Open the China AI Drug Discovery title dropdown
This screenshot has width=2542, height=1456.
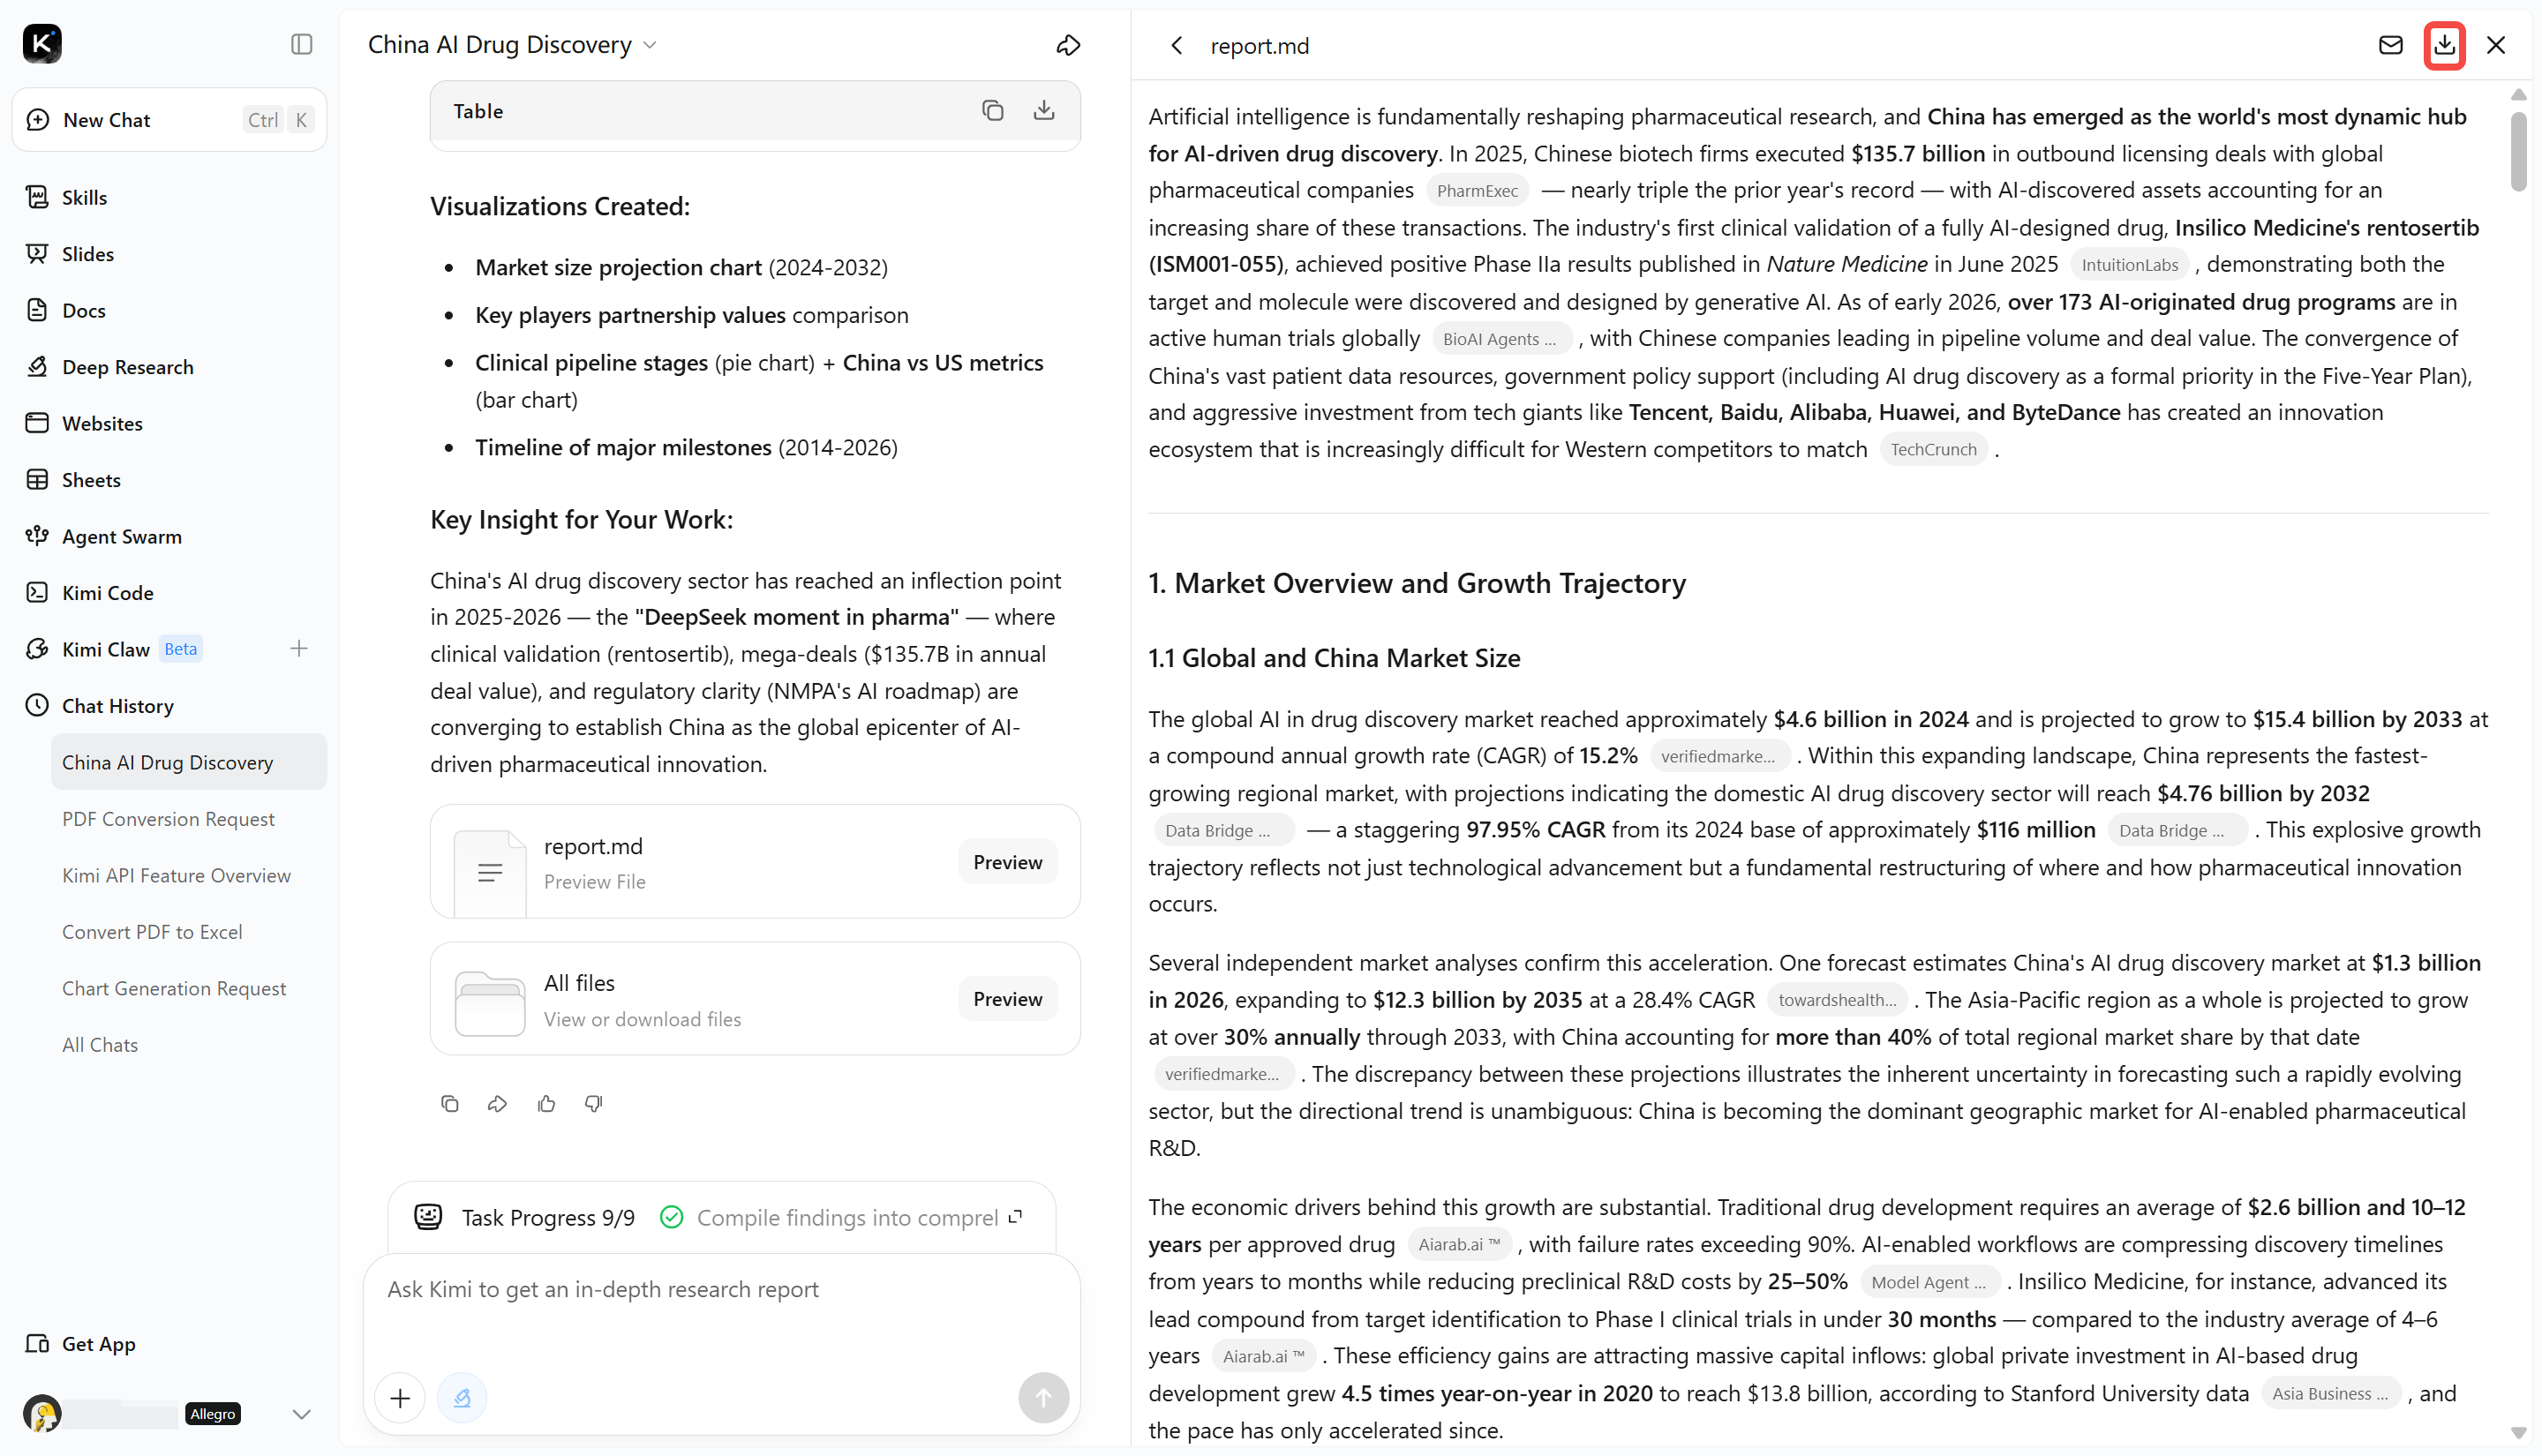click(x=650, y=45)
